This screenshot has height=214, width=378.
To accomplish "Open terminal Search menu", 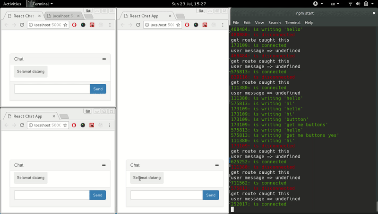I will coord(275,22).
